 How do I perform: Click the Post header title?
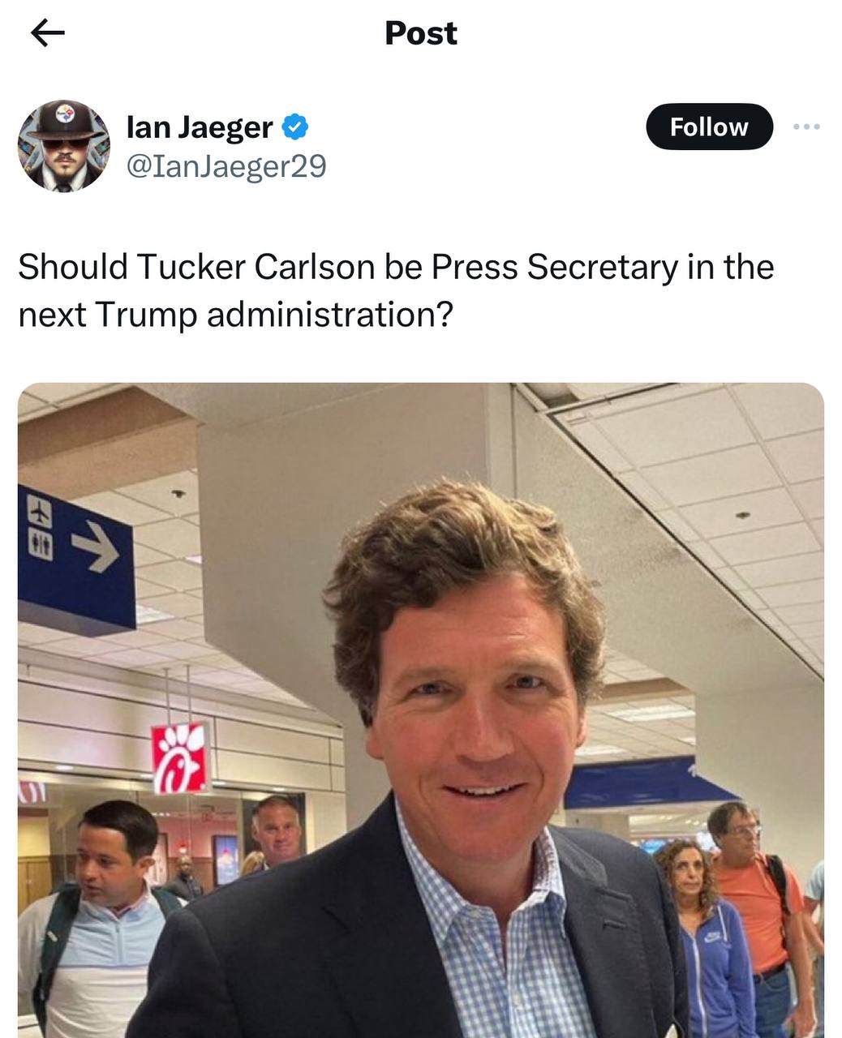(x=421, y=33)
